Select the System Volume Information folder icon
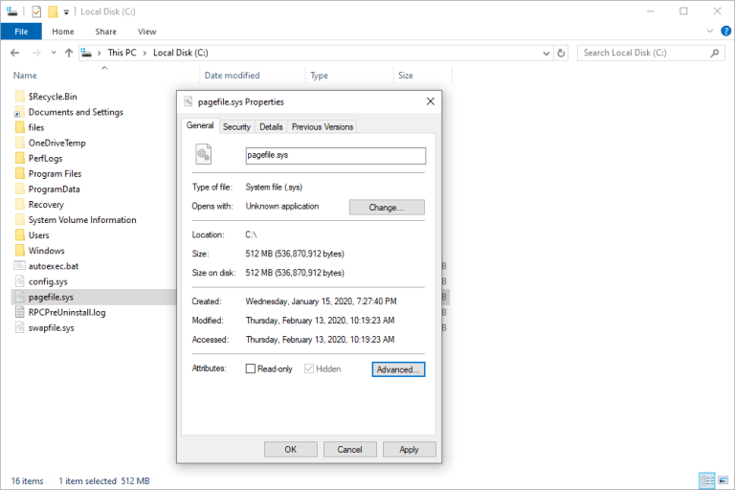The width and height of the screenshot is (735, 490). (x=20, y=220)
